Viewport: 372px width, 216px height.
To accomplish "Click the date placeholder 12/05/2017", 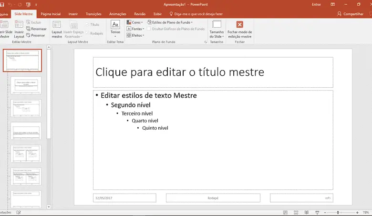I will pyautogui.click(x=124, y=198).
